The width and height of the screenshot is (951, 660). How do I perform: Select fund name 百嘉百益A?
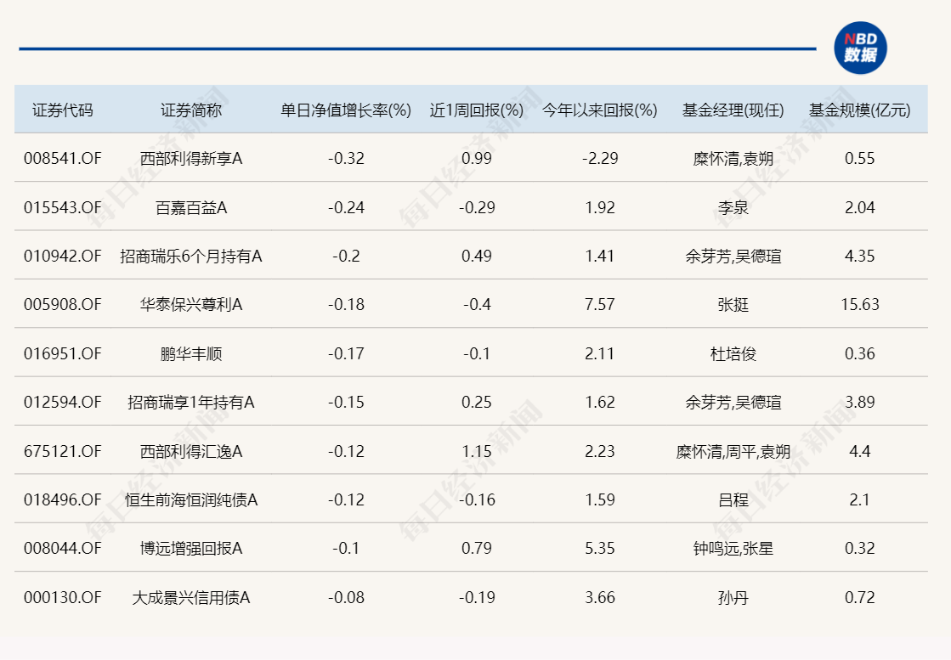click(191, 208)
